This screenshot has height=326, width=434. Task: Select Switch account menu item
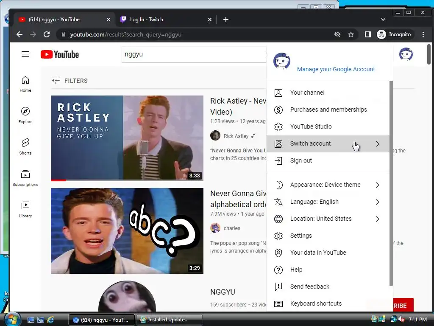click(328, 143)
